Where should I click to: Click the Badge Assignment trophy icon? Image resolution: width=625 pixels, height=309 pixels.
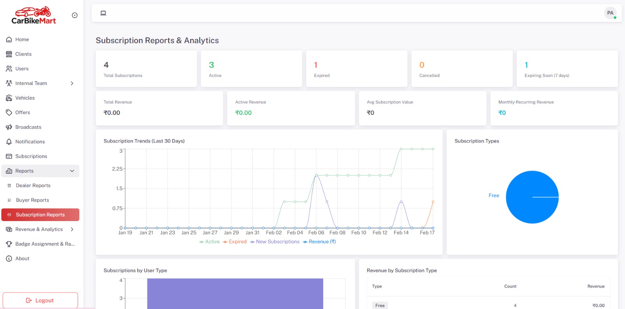point(9,244)
